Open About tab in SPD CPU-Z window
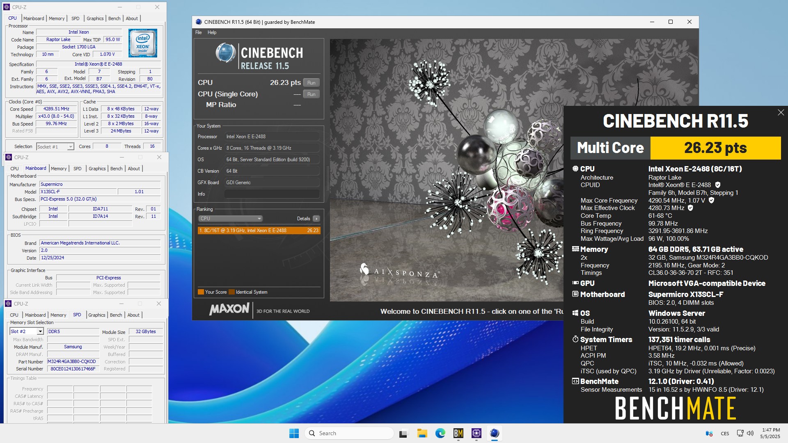The image size is (788, 443). pos(133,315)
